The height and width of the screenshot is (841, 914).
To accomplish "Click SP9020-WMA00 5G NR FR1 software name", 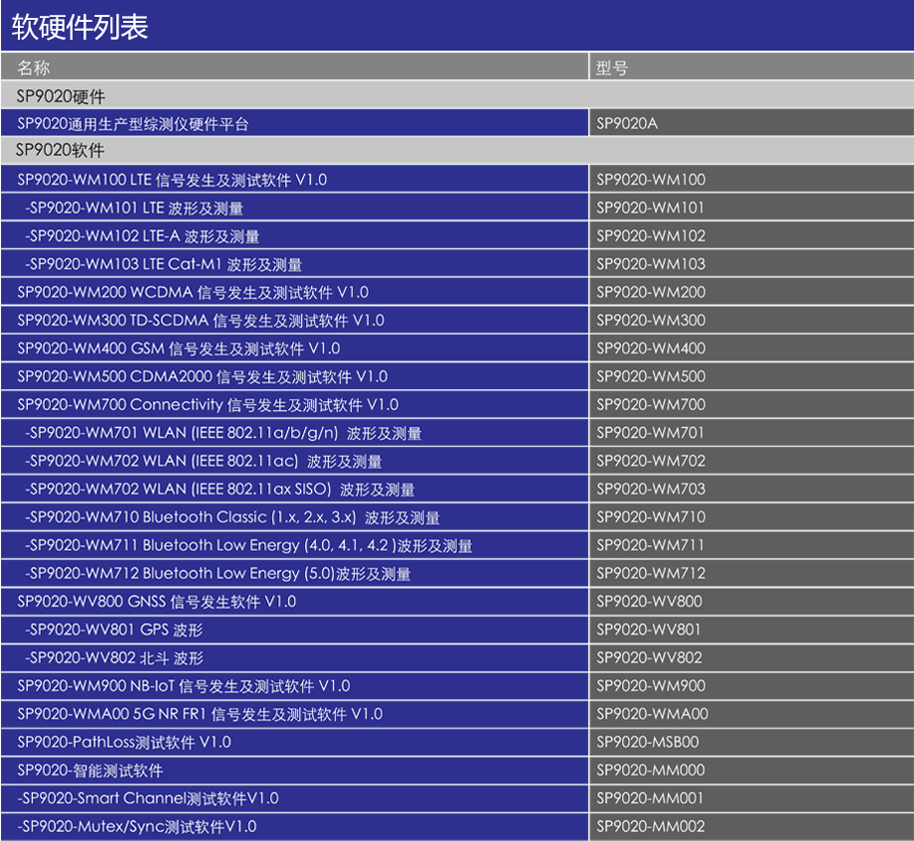I will tap(200, 714).
